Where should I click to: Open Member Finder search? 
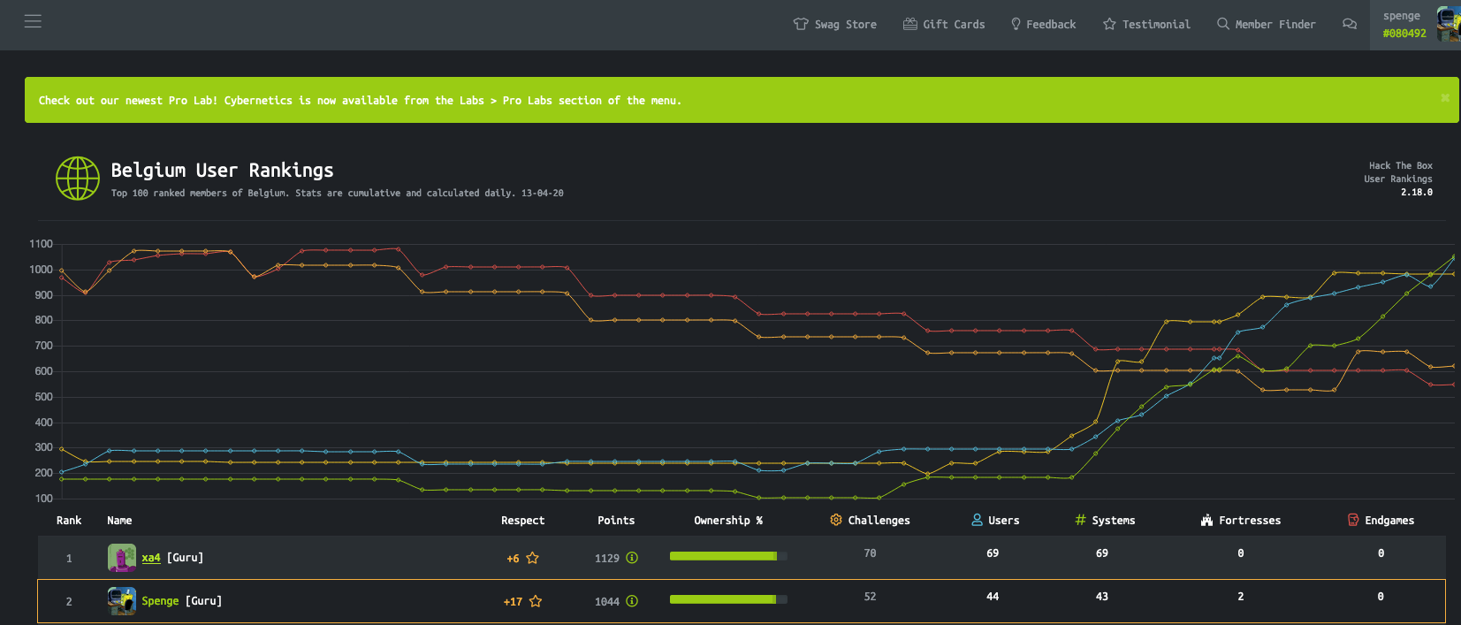click(x=1267, y=25)
